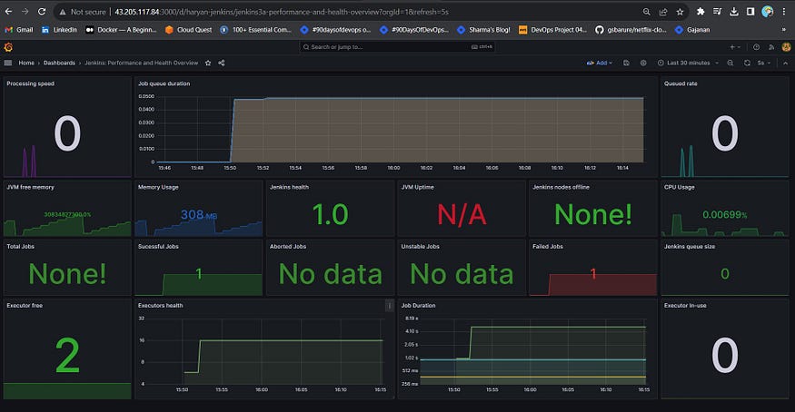
Task: Open the Grafana news feed icon
Action: click(x=771, y=47)
